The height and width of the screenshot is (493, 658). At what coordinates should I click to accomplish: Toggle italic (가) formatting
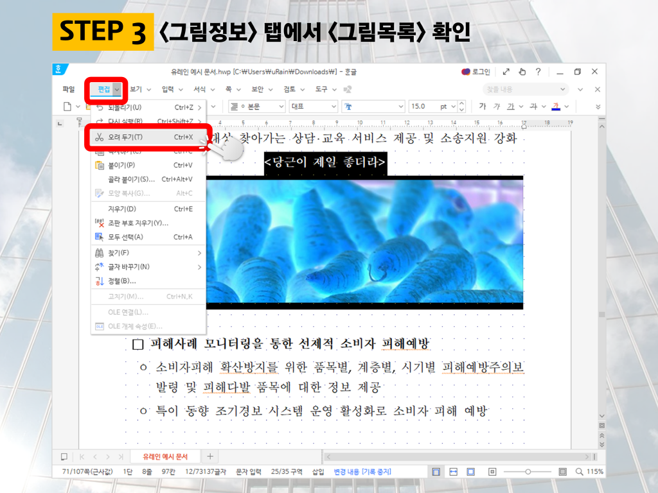[497, 107]
